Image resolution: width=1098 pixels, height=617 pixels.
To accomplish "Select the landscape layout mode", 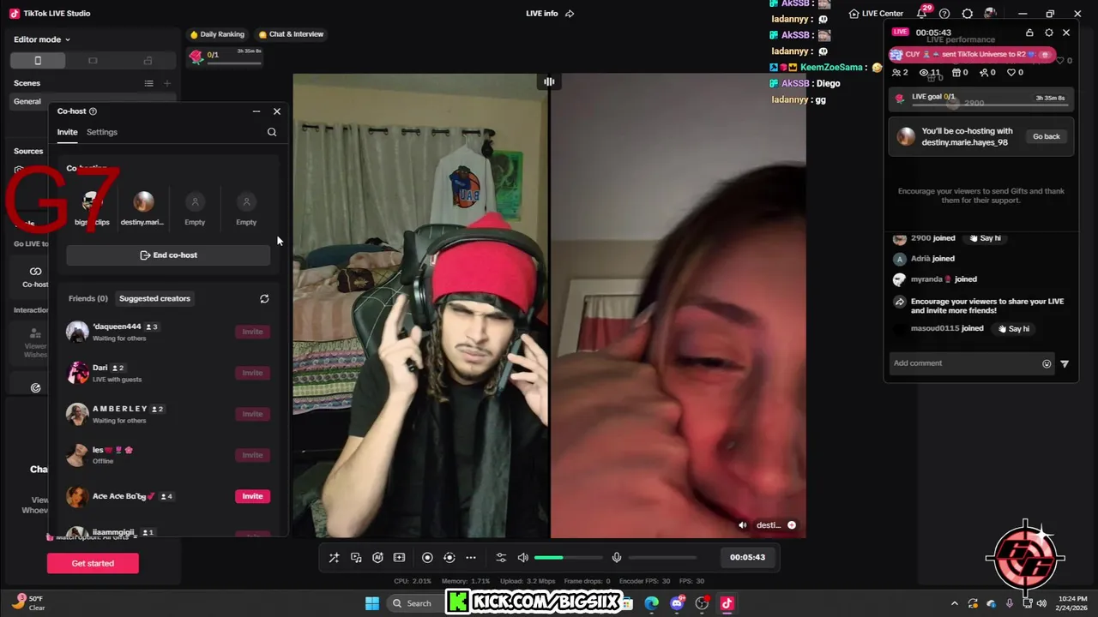I will 93,61.
